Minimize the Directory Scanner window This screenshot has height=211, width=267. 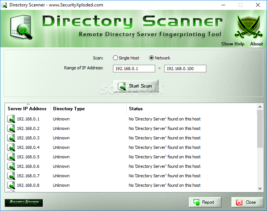coord(223,5)
